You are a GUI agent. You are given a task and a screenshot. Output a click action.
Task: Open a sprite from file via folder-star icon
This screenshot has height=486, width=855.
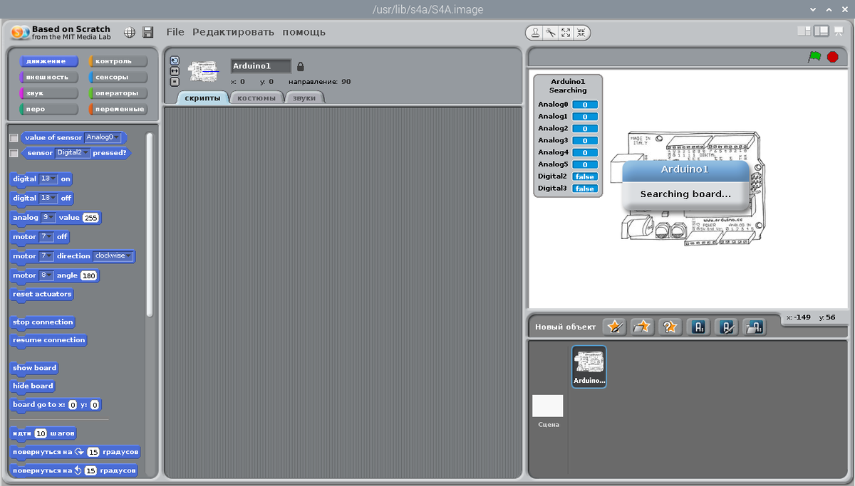click(x=643, y=327)
